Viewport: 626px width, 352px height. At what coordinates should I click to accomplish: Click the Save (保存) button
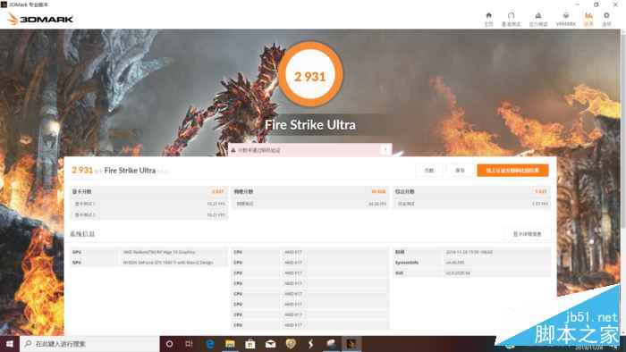[x=460, y=171]
